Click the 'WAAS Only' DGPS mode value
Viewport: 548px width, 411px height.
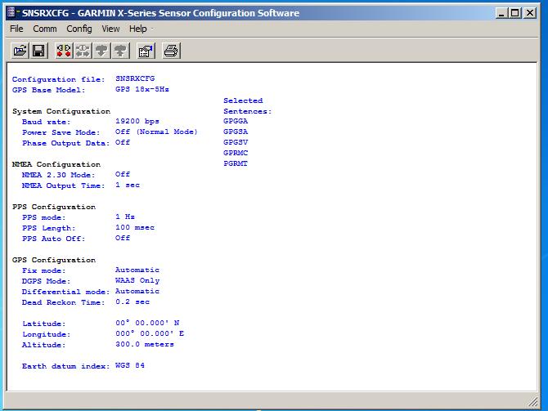(x=137, y=280)
